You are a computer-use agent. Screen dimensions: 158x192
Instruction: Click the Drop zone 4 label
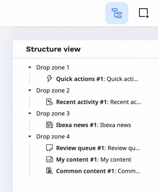tap(53, 137)
